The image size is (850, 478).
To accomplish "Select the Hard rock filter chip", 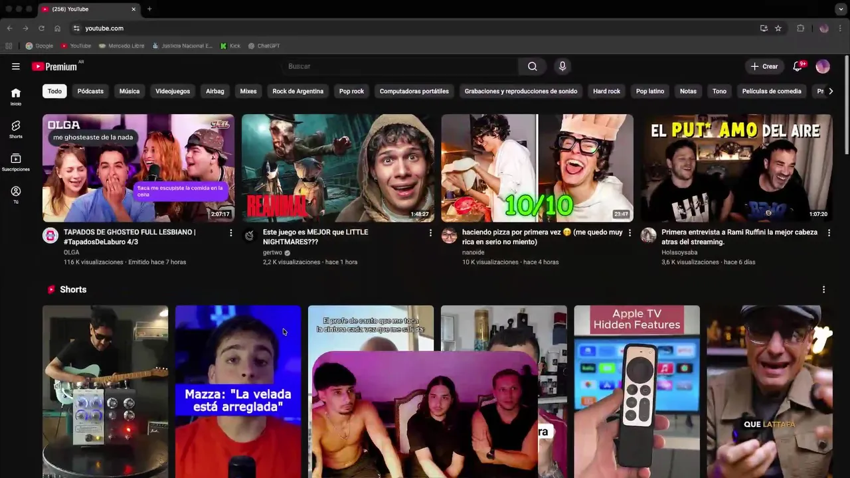I will (606, 92).
